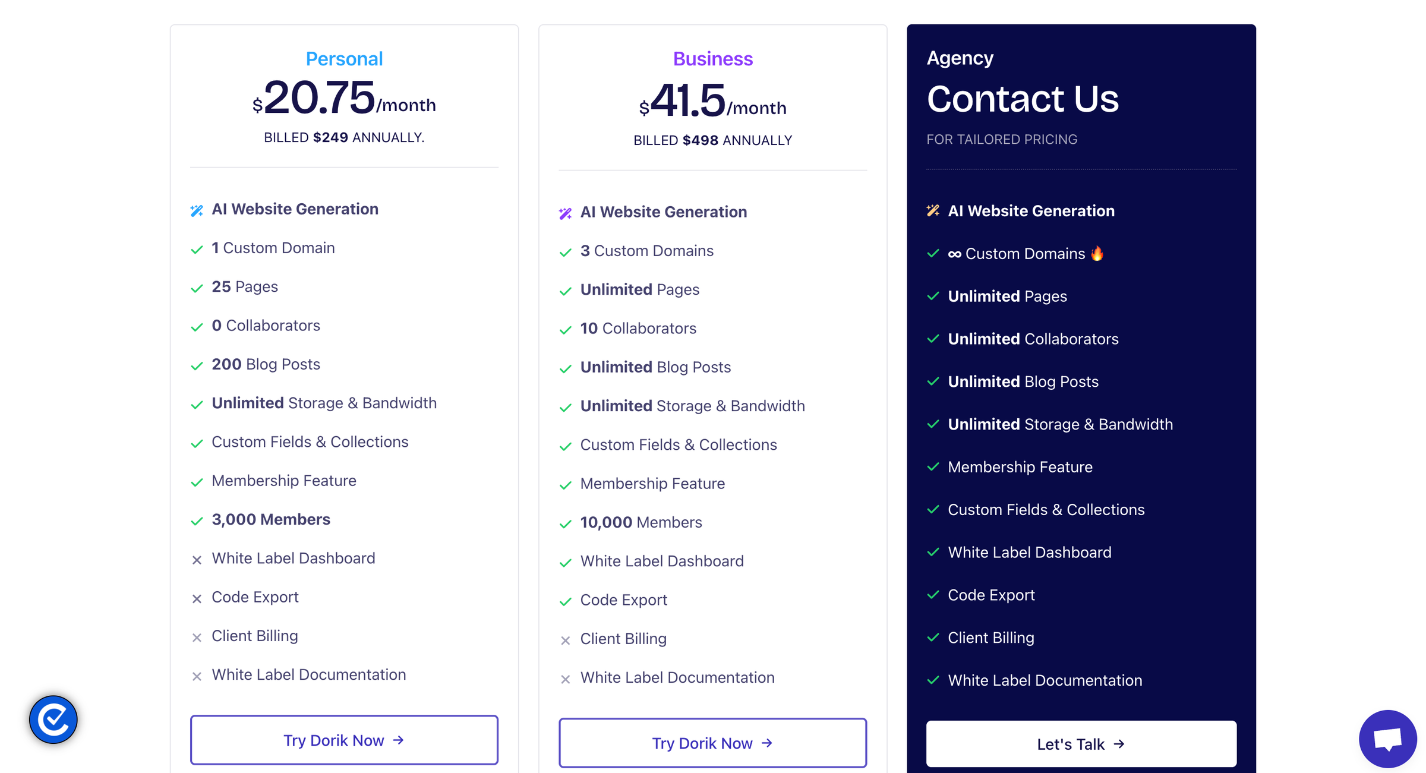Click the X beside Client Billing in Business plan

pyautogui.click(x=564, y=640)
